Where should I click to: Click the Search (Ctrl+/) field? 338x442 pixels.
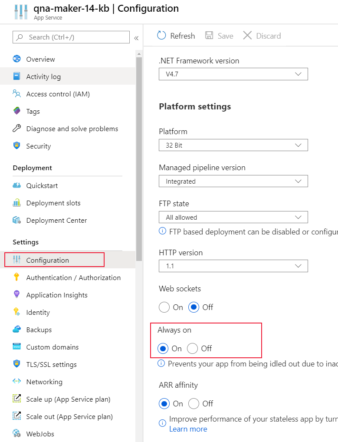tap(71, 37)
